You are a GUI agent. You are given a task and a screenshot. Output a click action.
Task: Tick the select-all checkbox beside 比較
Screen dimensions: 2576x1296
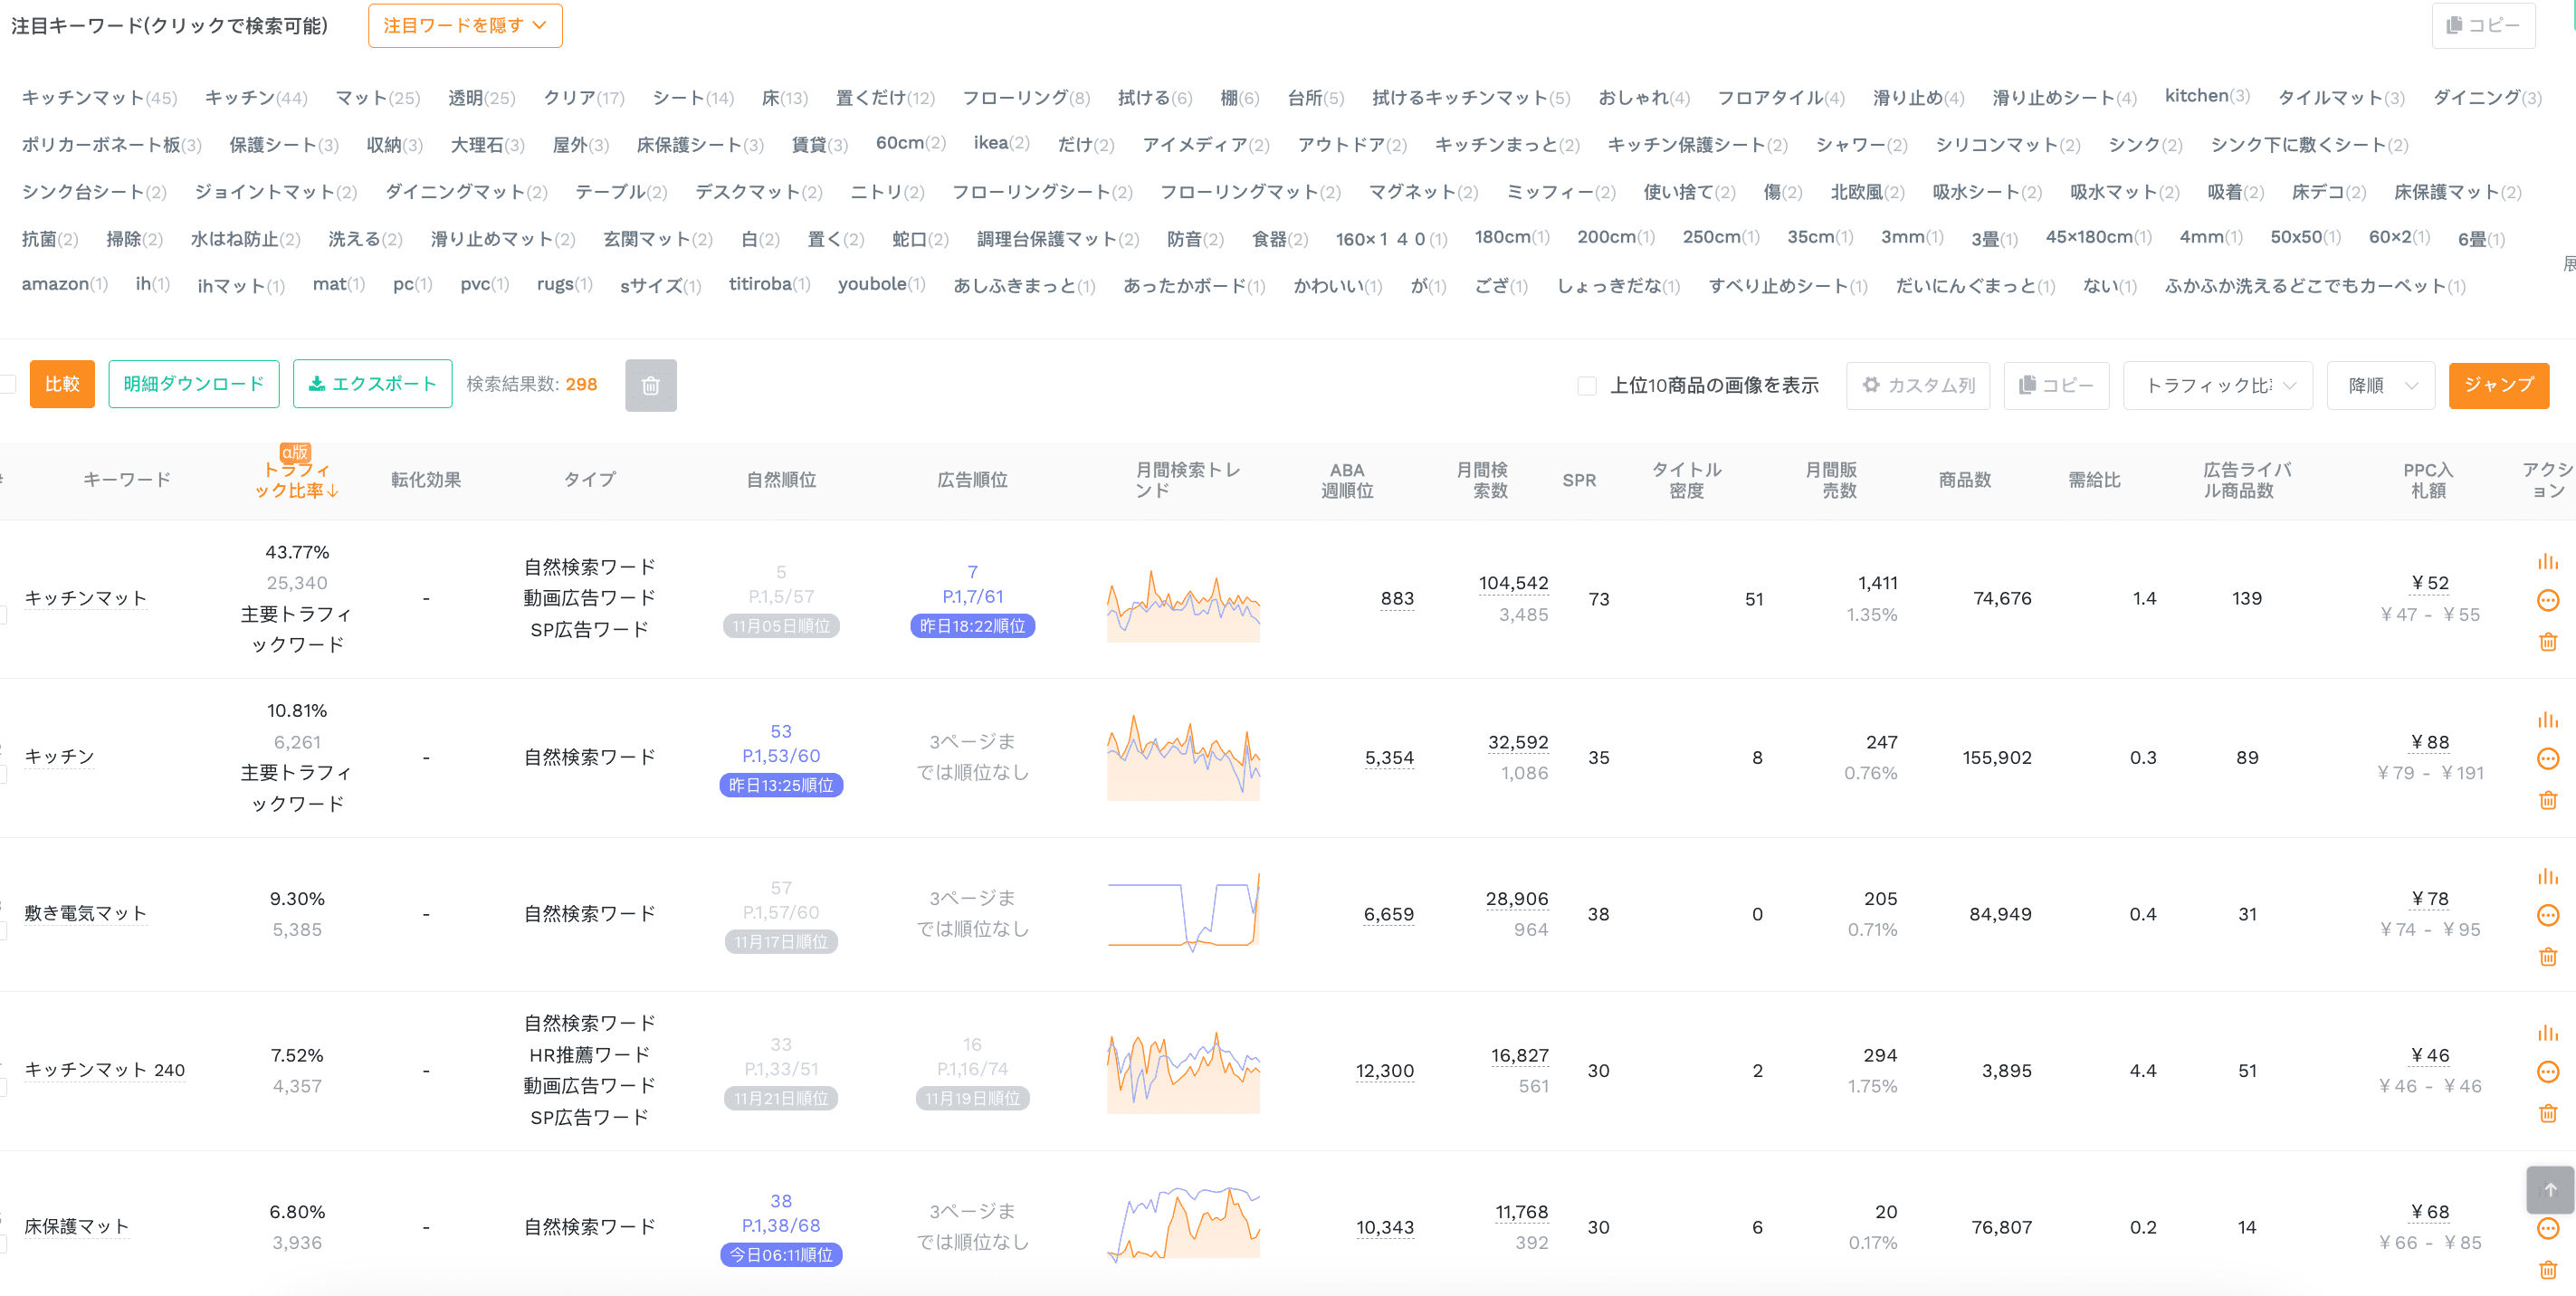(x=7, y=384)
